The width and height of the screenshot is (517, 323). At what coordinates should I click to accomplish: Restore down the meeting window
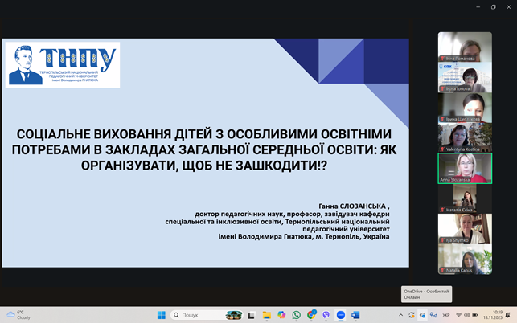[x=493, y=6]
